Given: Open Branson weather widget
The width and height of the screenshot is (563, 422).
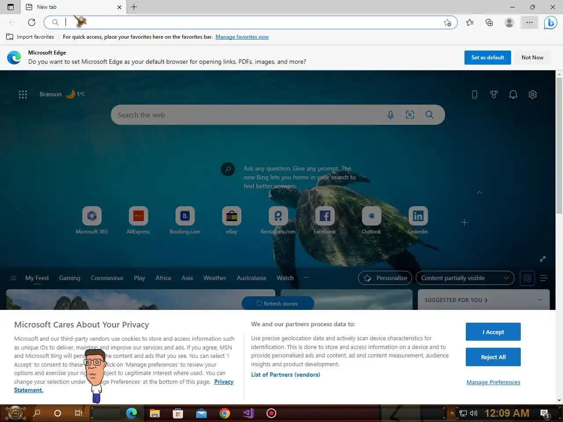Looking at the screenshot, I should (x=62, y=94).
